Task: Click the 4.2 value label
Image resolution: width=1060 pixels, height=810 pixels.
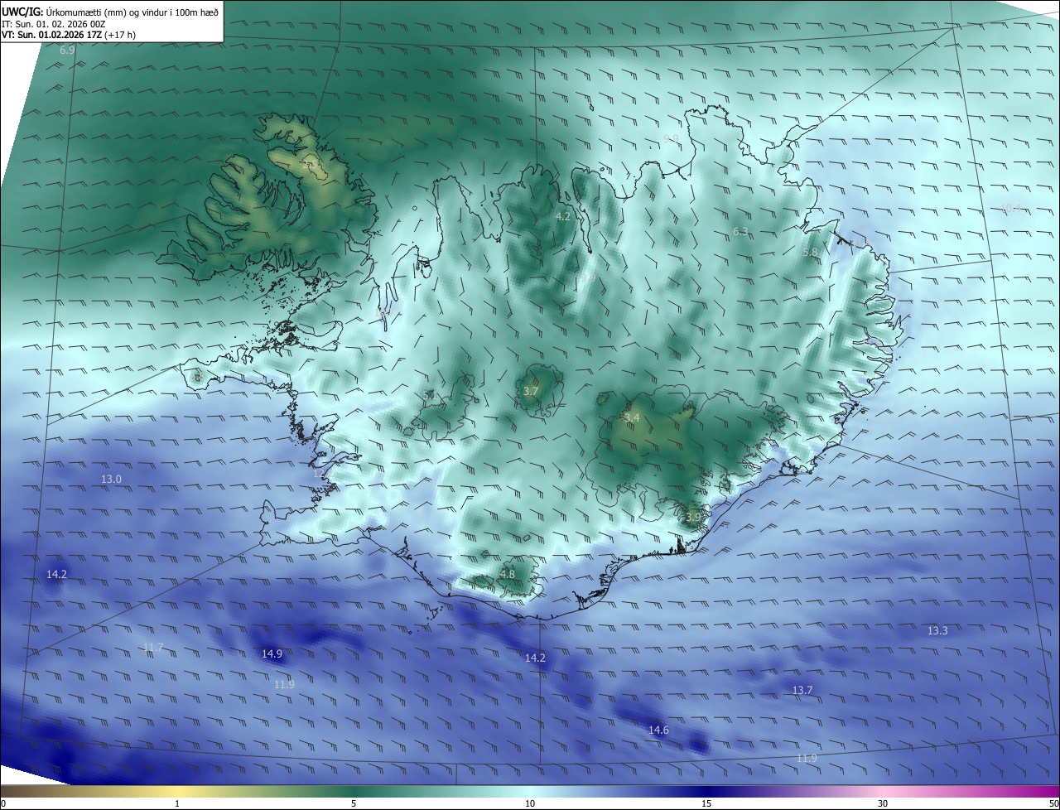Action: 563,216
